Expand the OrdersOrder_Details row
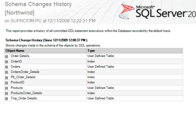Image resolution: width=196 pixels, height=125 pixels. [6, 72]
